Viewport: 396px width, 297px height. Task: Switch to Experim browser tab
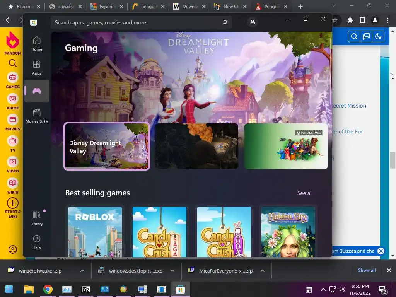(x=107, y=7)
